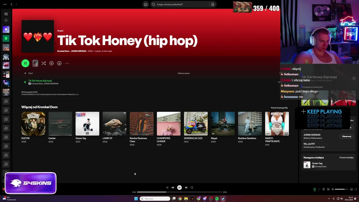359x202 pixels.
Task: Expand the Your Library sidebar icon
Action: click(6, 14)
